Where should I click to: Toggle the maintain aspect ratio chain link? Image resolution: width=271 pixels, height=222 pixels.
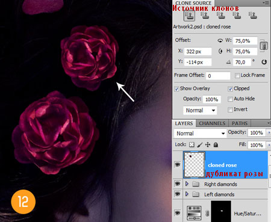(x=264, y=46)
